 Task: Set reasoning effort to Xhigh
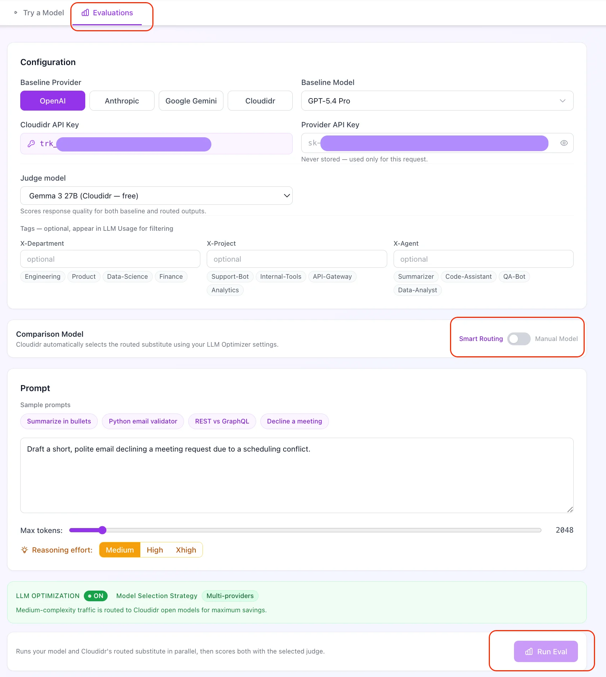click(x=186, y=550)
